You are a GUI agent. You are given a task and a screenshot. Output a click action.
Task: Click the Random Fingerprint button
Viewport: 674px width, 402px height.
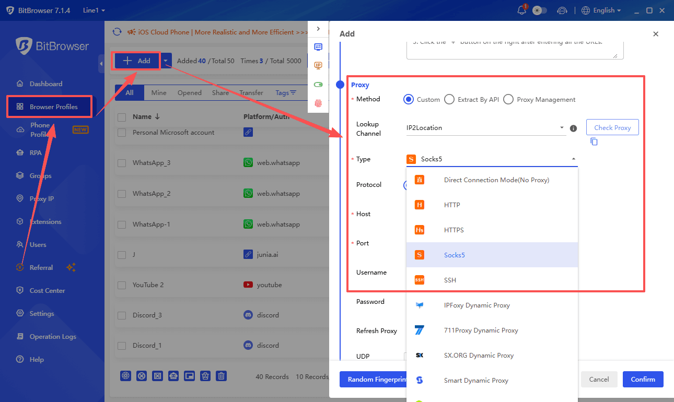click(373, 380)
